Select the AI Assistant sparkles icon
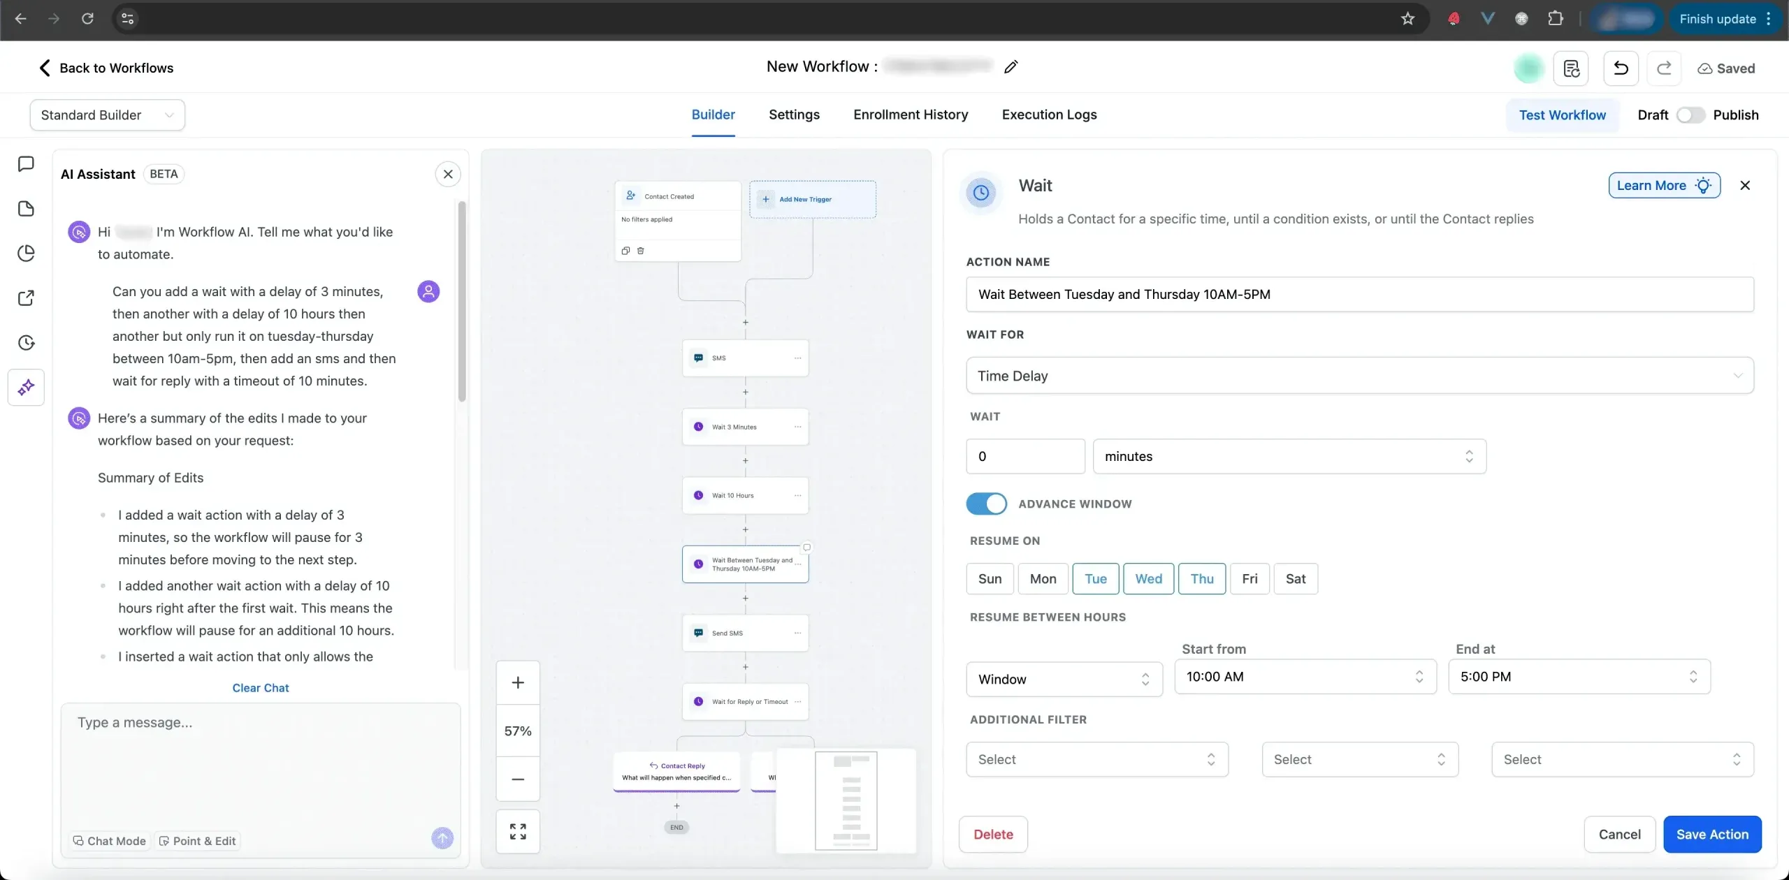1789x880 pixels. tap(26, 387)
